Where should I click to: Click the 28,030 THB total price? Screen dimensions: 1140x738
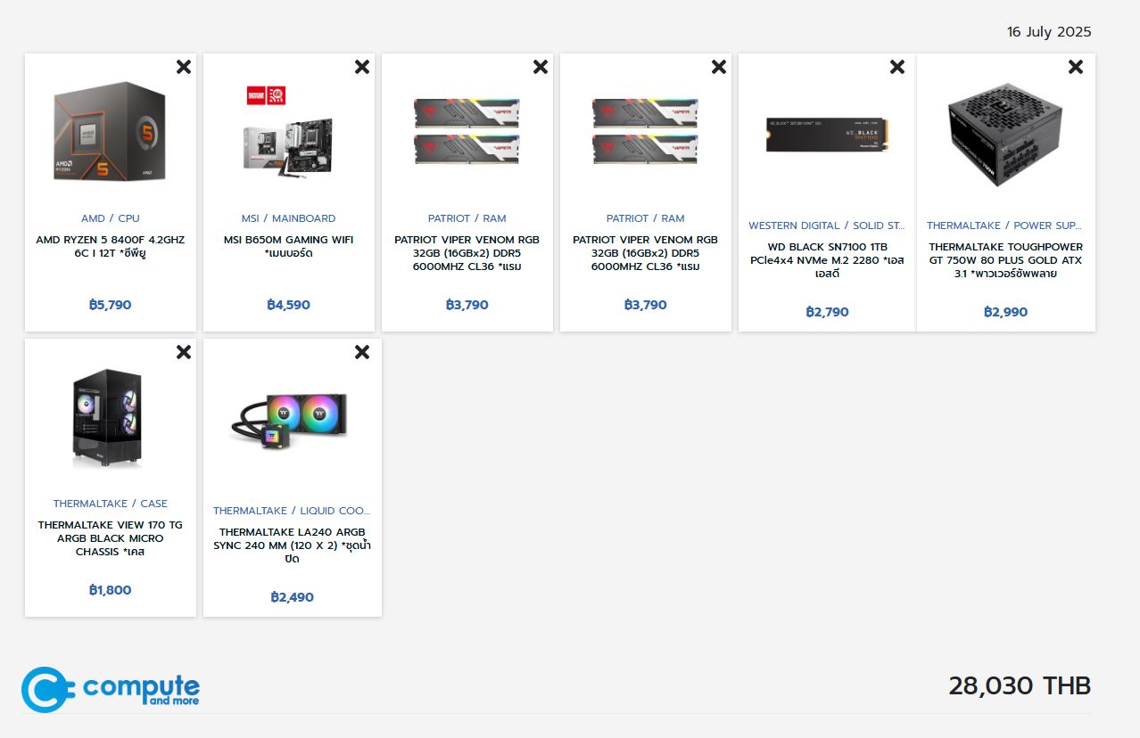click(1020, 685)
